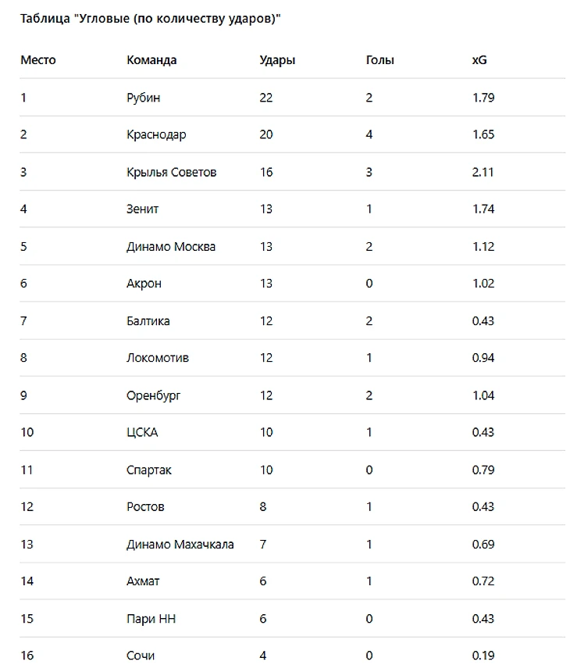Click Динамо Москва in the table
Screen dimensions: 570x672
(x=171, y=246)
